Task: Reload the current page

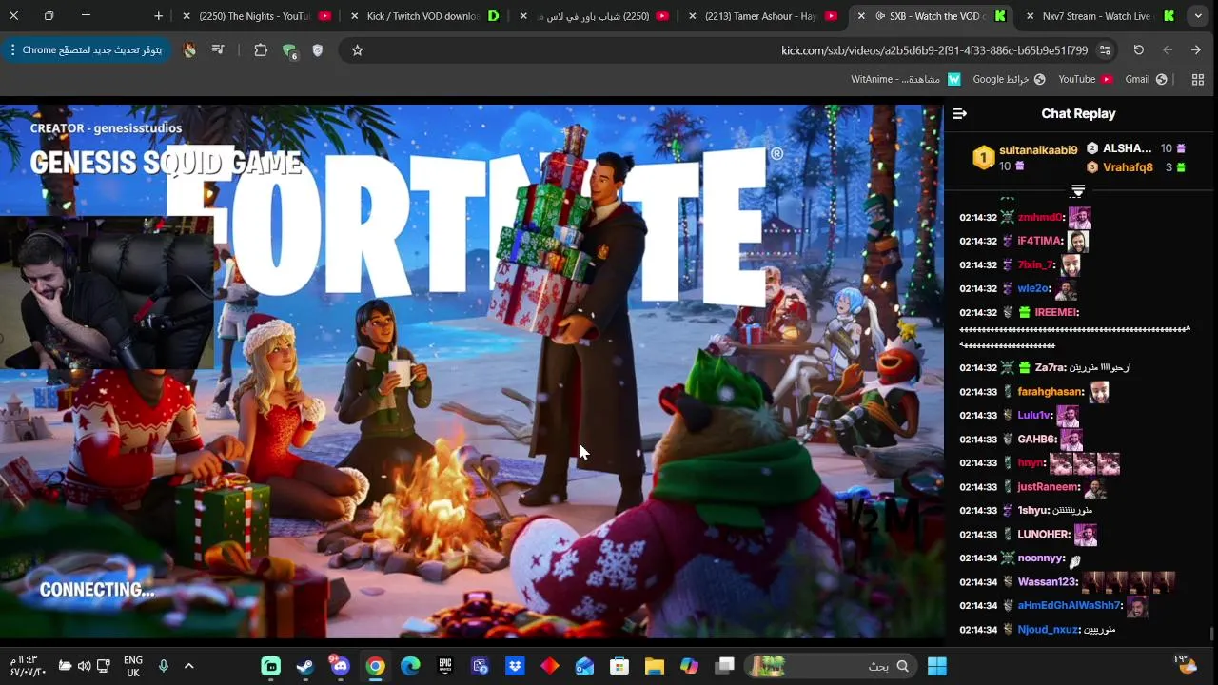Action: coord(1138,50)
